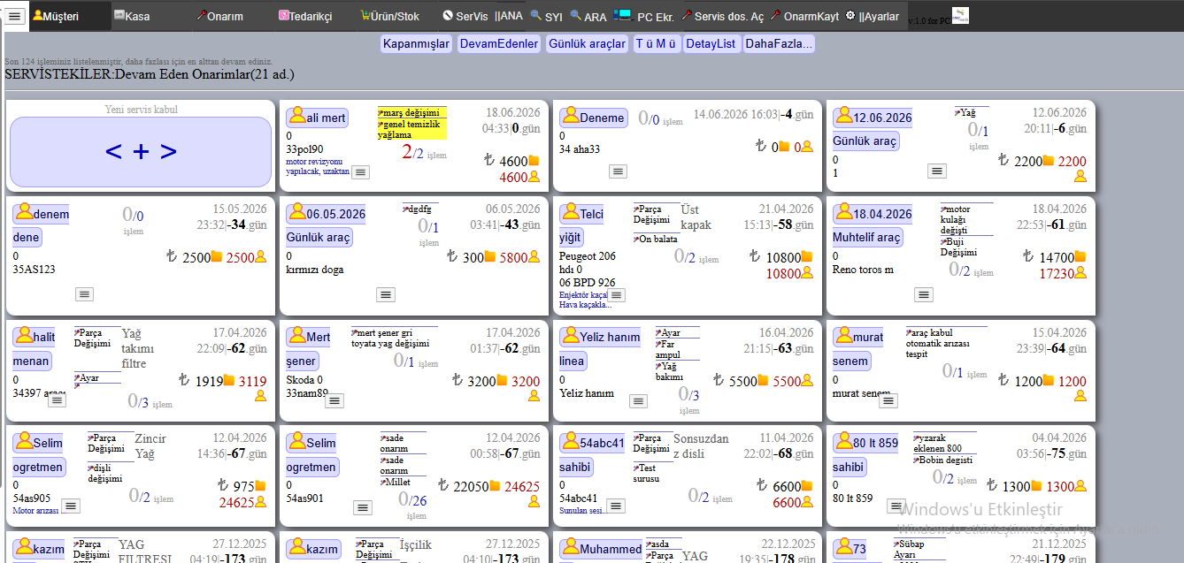Viewport: 1184px width, 563px height.
Task: Open Muhtelif araç button
Action: click(867, 237)
